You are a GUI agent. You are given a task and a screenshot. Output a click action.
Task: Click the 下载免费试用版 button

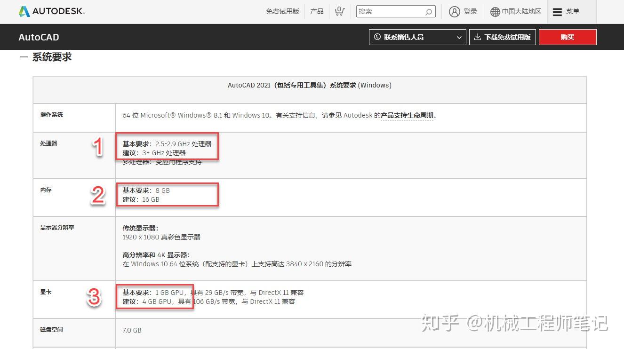coord(503,37)
